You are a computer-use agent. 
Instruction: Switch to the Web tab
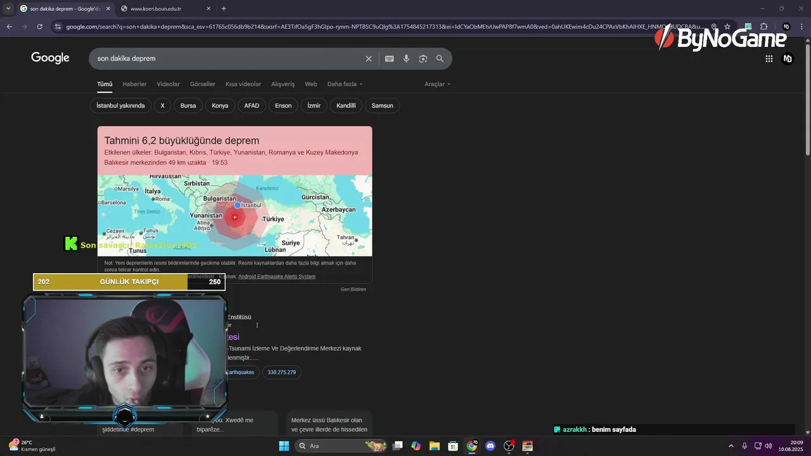[x=310, y=84]
